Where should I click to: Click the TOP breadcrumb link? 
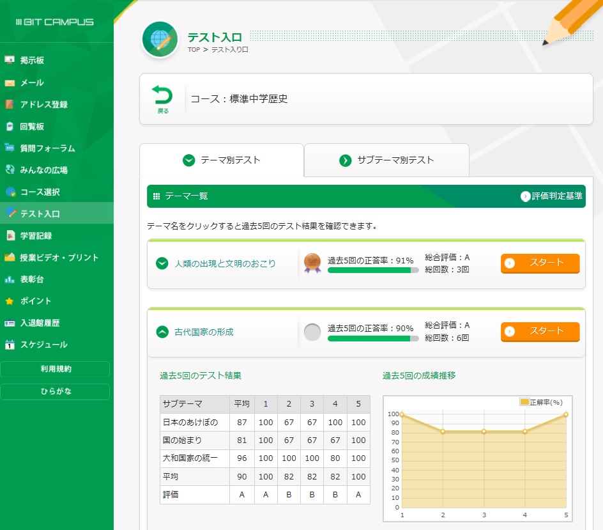[194, 49]
